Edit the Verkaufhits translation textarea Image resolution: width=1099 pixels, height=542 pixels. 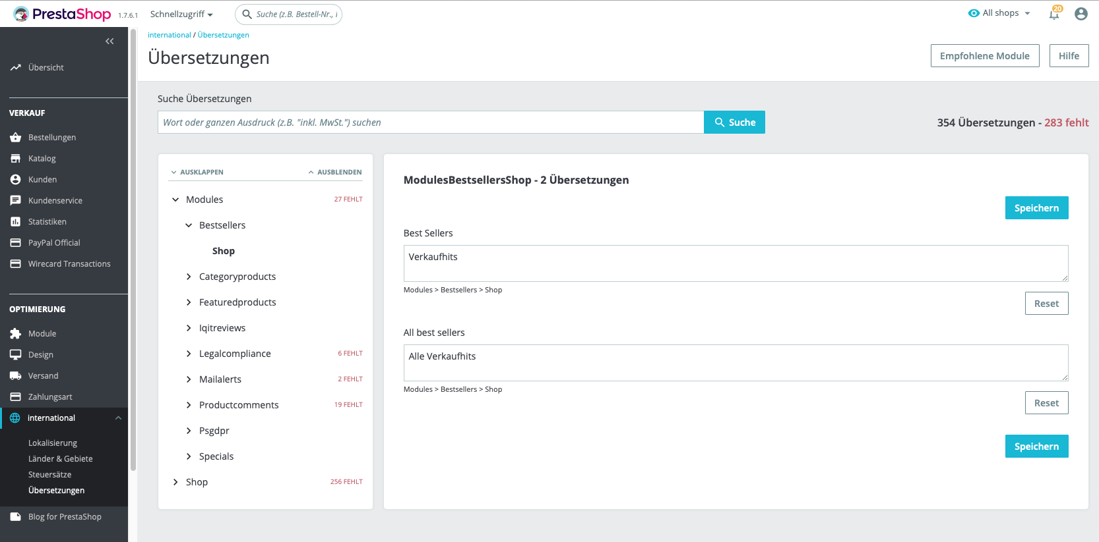pos(736,263)
